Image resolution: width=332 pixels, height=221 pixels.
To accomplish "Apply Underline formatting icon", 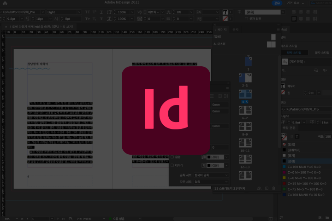I will [x=101, y=12].
